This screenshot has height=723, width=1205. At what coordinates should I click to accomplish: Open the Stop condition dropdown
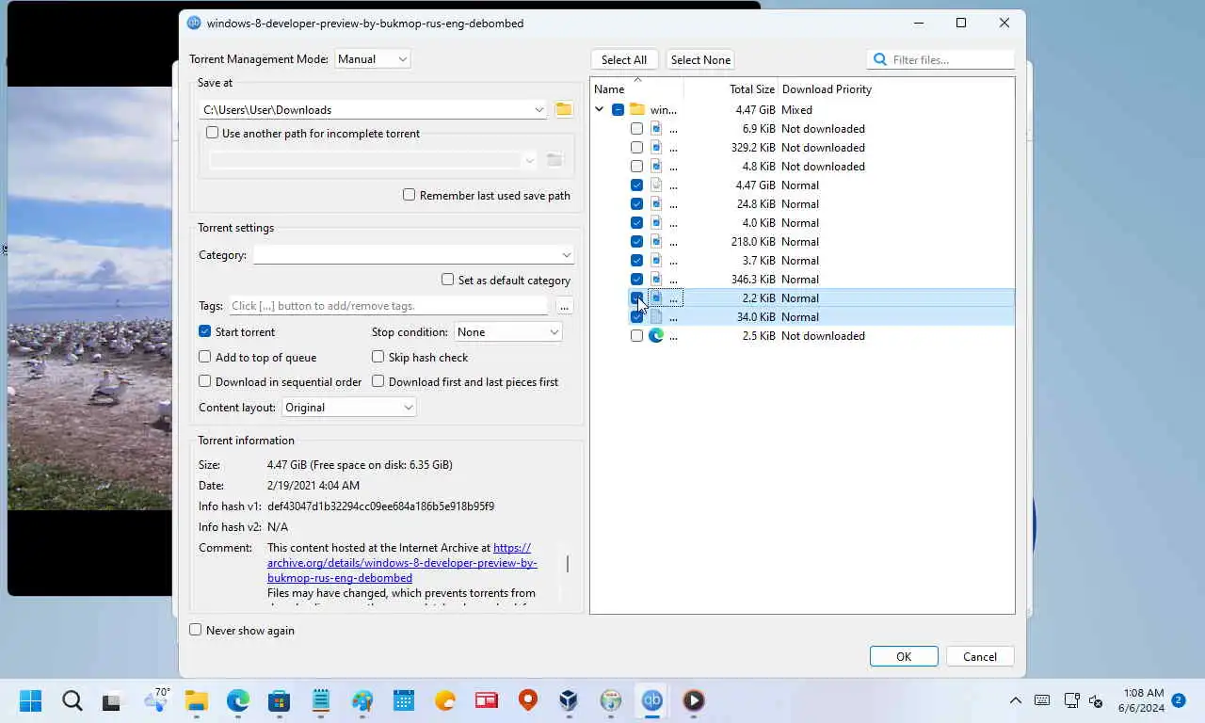click(507, 331)
